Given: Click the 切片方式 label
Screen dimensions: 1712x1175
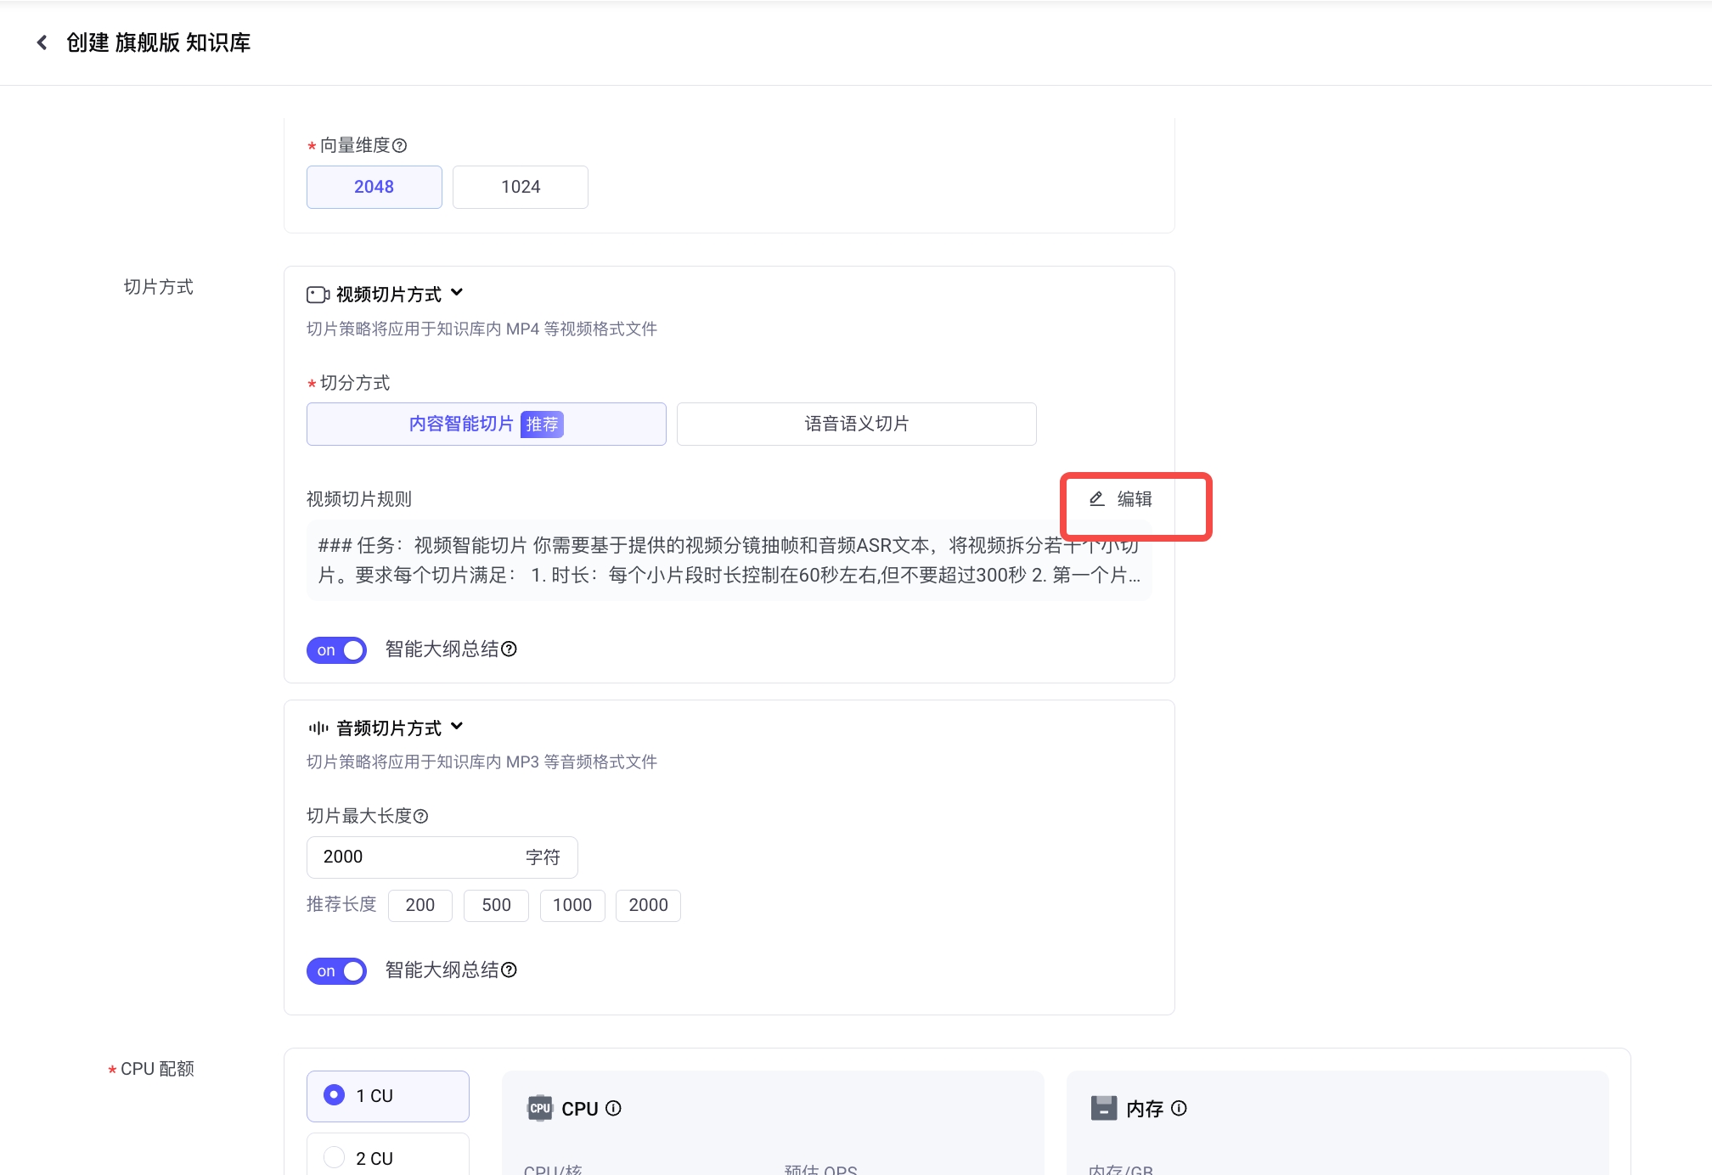Looking at the screenshot, I should 159,287.
